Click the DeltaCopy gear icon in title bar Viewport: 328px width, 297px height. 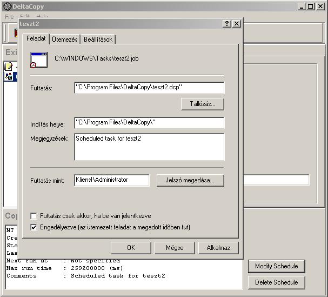click(8, 6)
